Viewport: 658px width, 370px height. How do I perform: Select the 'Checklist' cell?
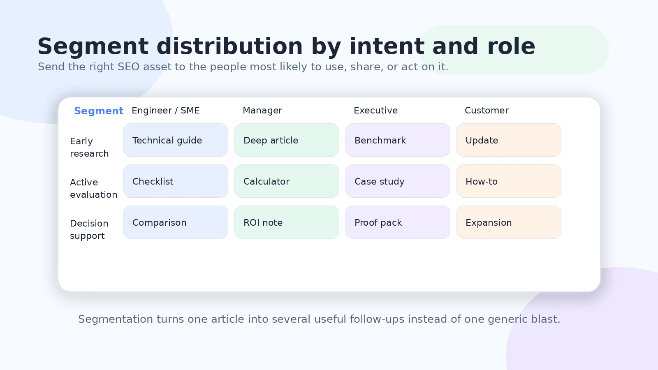coord(176,181)
